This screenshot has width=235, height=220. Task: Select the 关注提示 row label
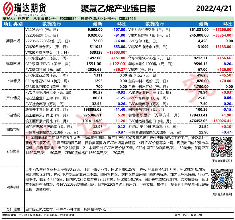tap(13, 210)
